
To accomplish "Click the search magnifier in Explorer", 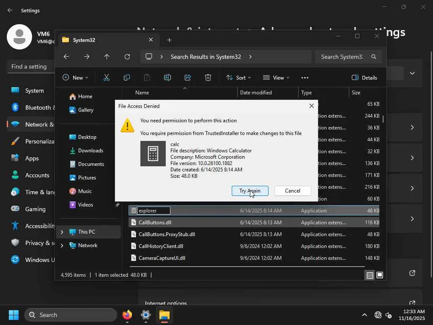I will pyautogui.click(x=374, y=57).
